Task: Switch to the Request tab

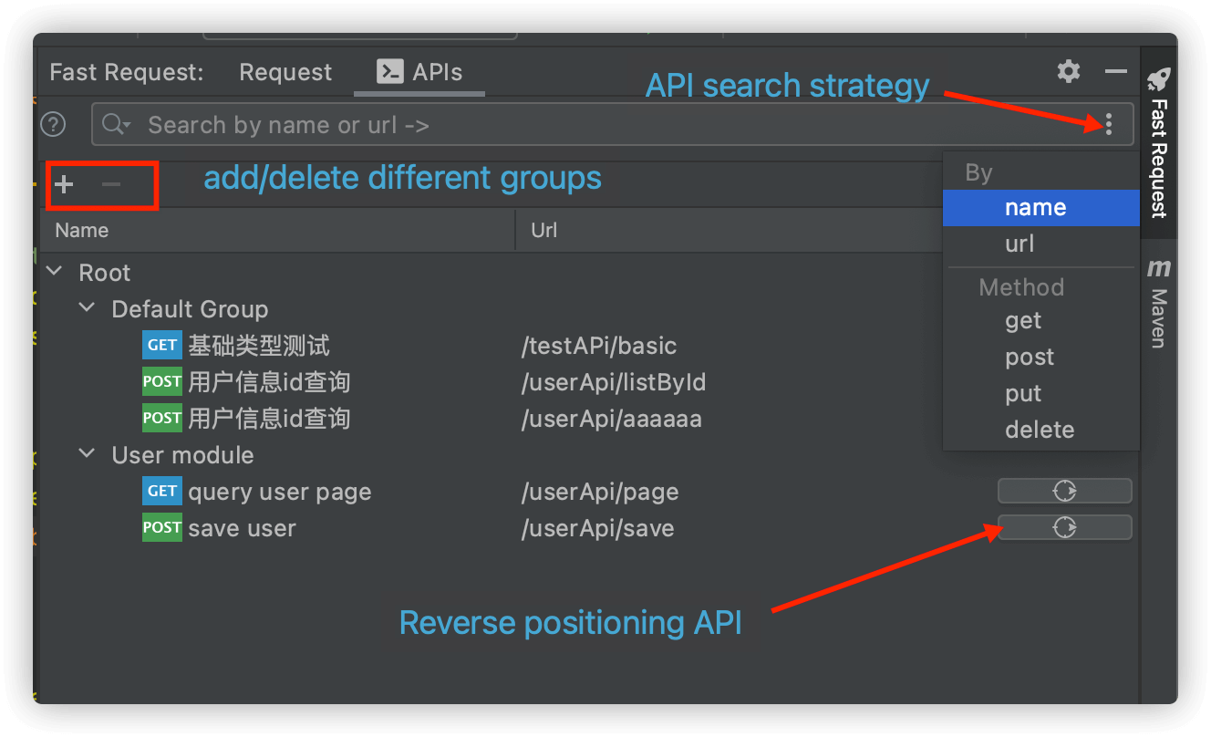Action: [285, 71]
